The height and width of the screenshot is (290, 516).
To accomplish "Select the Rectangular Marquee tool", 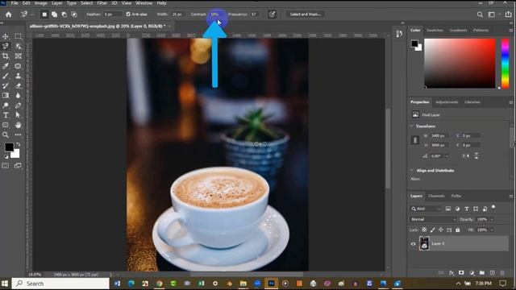I will 18,36.
